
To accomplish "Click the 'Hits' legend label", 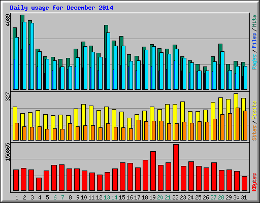I will coord(254,21).
